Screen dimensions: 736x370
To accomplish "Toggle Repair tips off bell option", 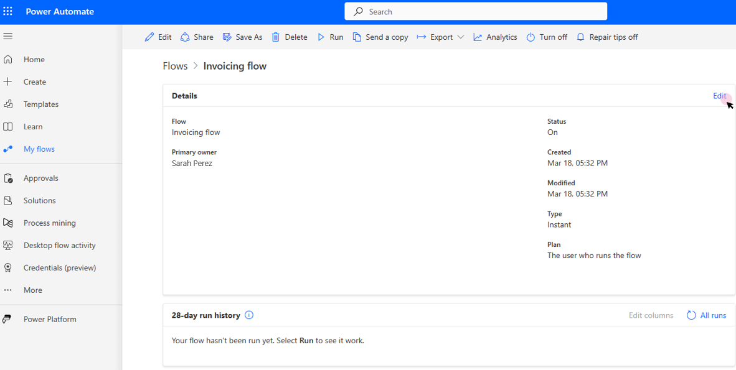I will (x=607, y=37).
